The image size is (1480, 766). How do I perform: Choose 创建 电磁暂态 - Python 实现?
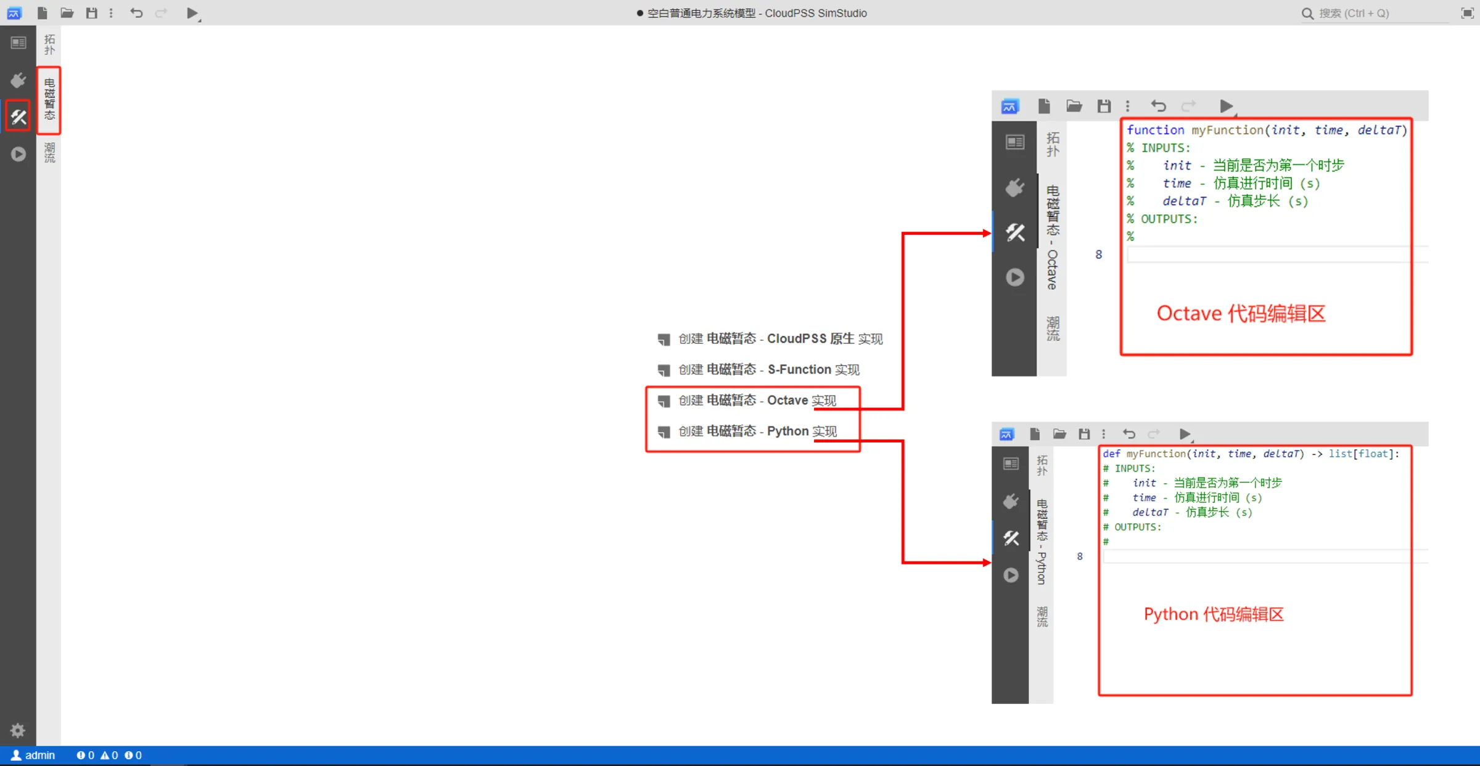tap(747, 431)
